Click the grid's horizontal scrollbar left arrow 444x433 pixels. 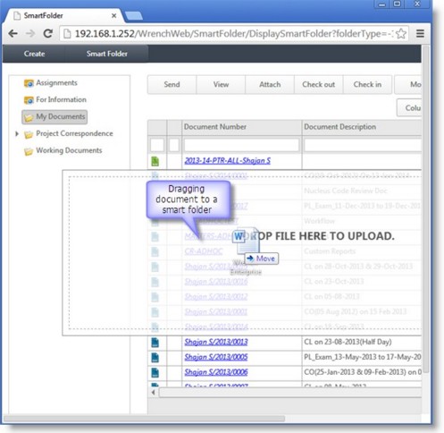click(x=153, y=393)
